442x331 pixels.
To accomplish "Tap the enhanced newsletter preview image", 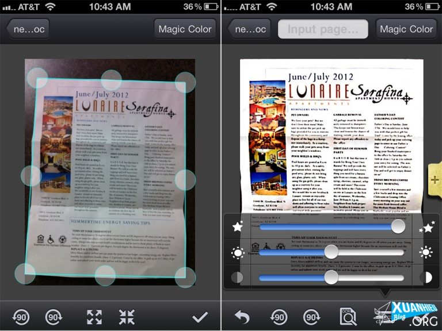I will coord(331,136).
